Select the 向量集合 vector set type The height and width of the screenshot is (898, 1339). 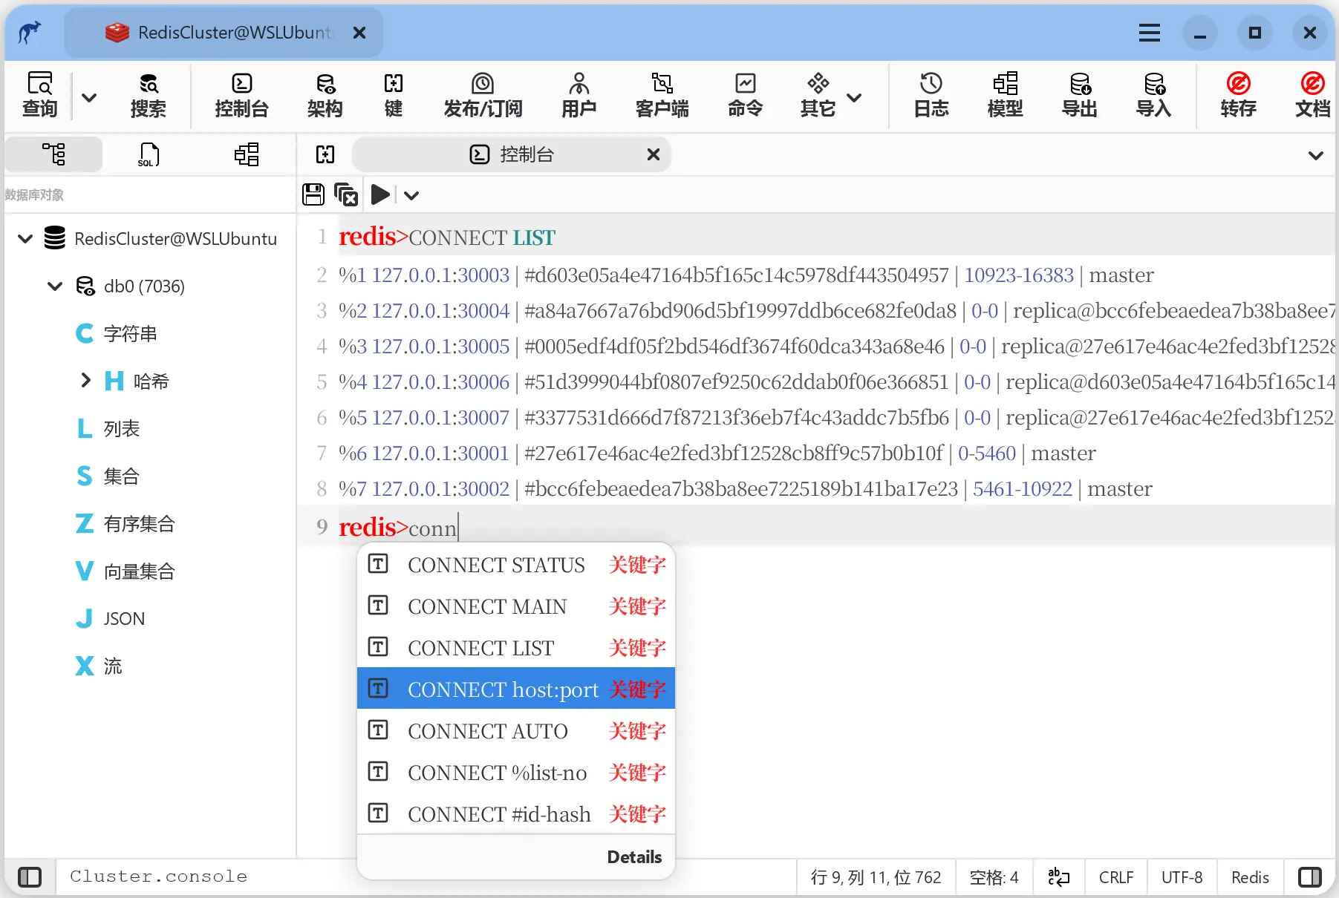tap(125, 571)
